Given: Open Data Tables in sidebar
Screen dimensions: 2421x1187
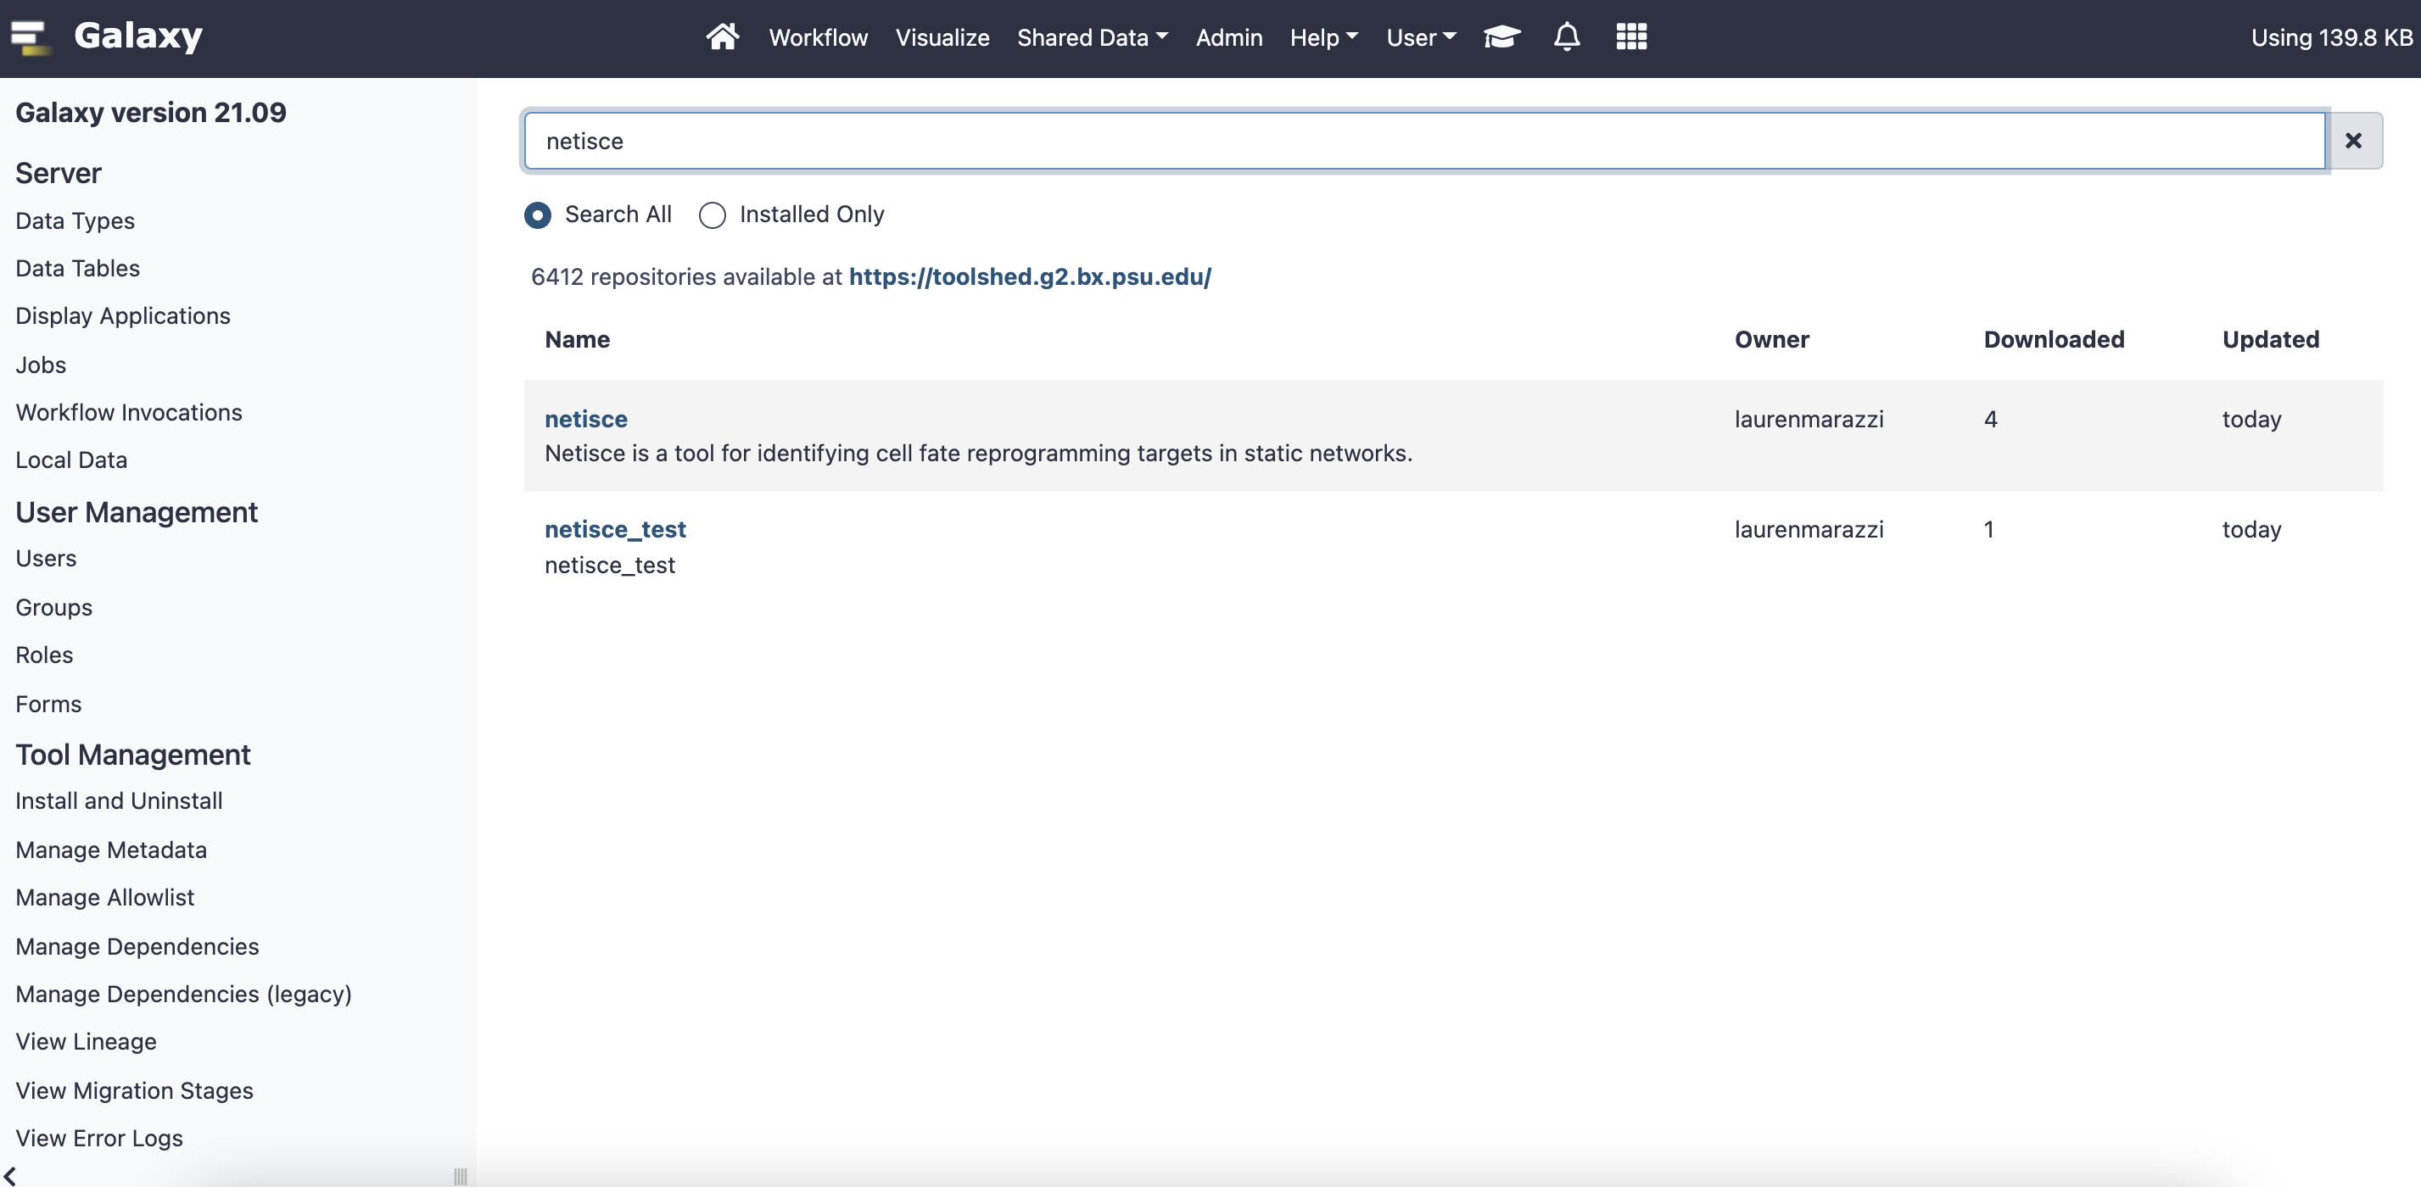Looking at the screenshot, I should (77, 269).
